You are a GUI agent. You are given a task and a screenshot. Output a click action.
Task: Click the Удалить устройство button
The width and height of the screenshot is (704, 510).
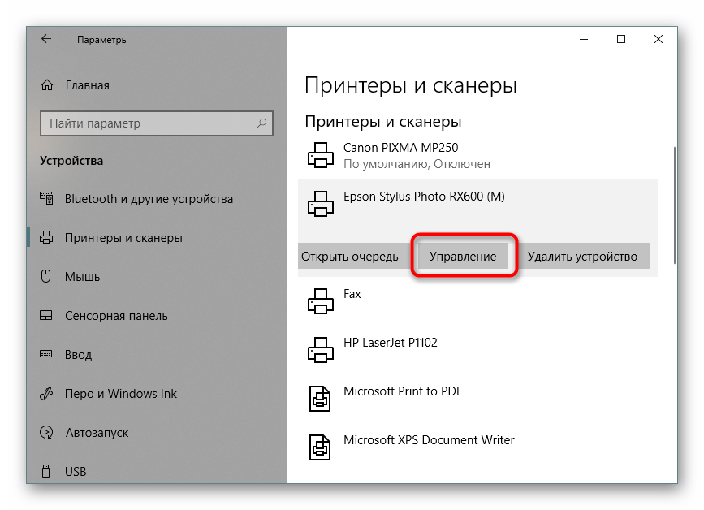click(582, 257)
